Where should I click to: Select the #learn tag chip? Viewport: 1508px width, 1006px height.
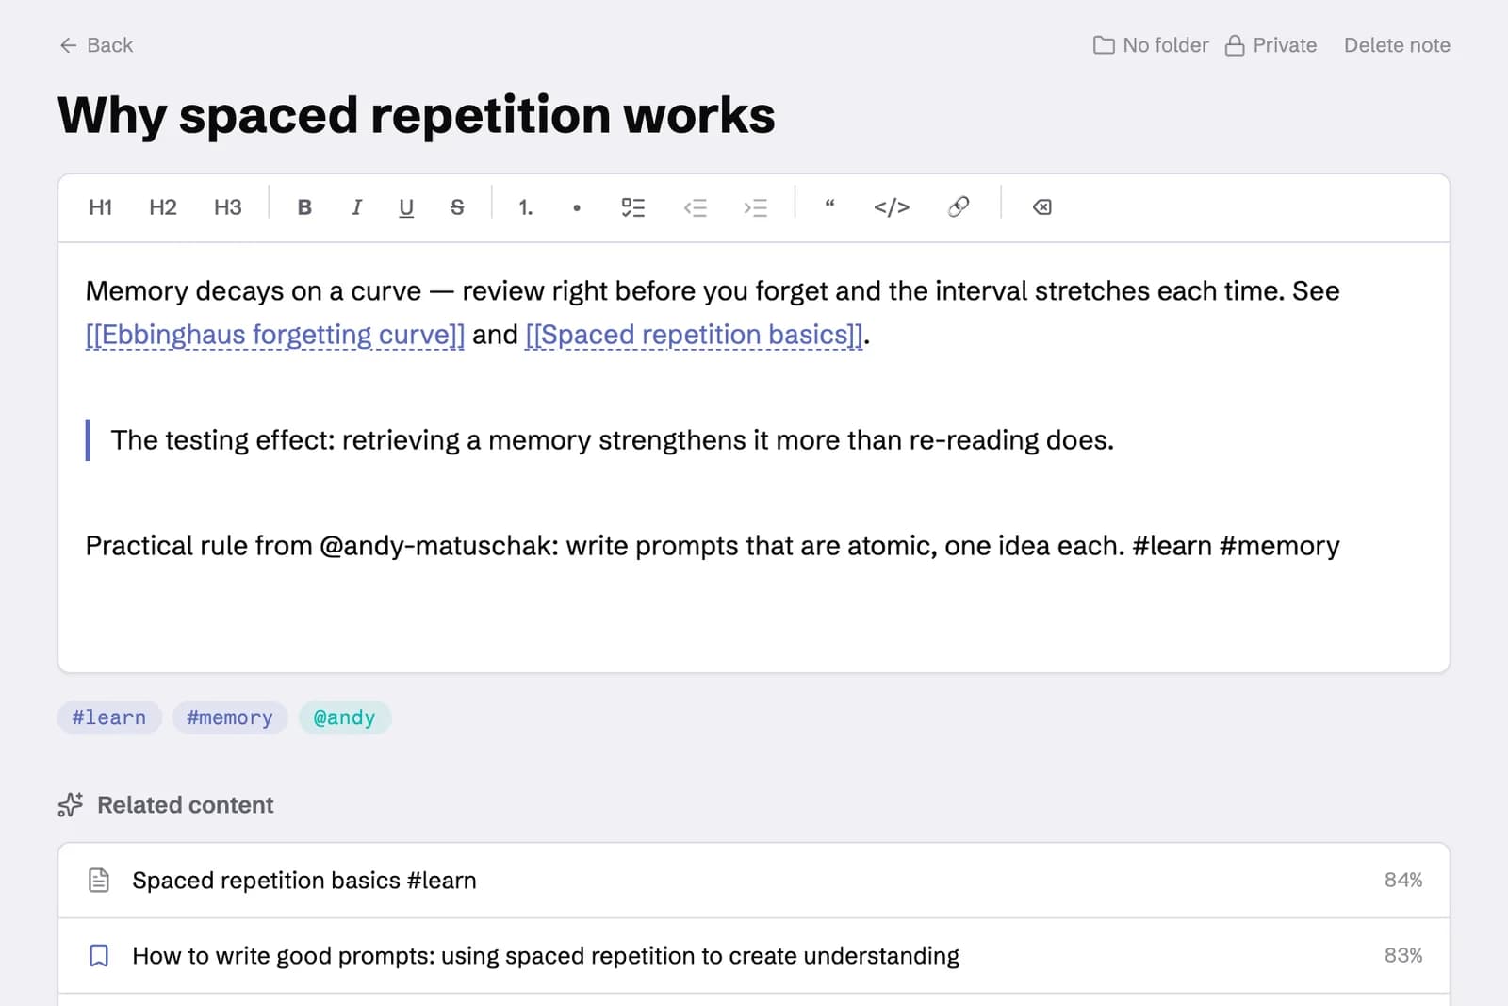[x=109, y=717]
